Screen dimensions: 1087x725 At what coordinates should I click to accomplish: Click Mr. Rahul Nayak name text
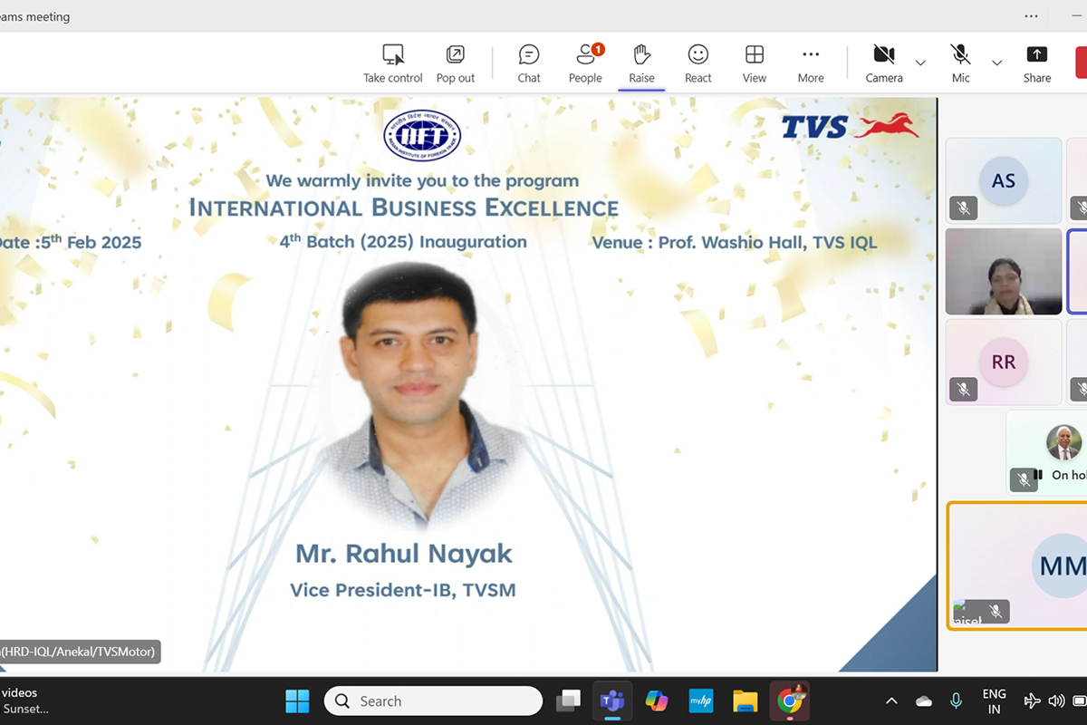[x=404, y=553]
